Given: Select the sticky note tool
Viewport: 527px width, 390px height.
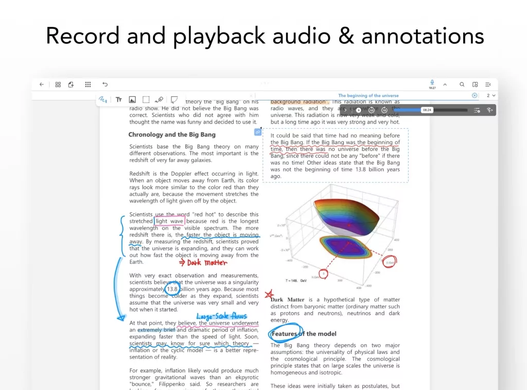Looking at the screenshot, I should [174, 99].
